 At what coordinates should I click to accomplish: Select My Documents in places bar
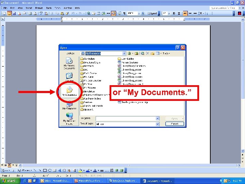tap(69, 91)
